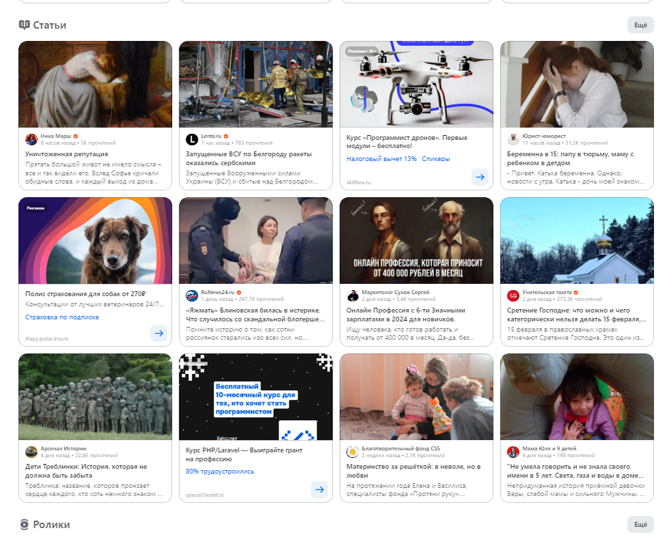Click verified badge next to RuNews24.ru
This screenshot has width=669, height=537.
tap(239, 293)
